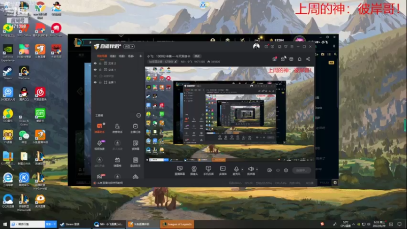The height and width of the screenshot is (229, 407).
Task: Show the hidden greyed-out third source layer
Action: [x=95, y=76]
